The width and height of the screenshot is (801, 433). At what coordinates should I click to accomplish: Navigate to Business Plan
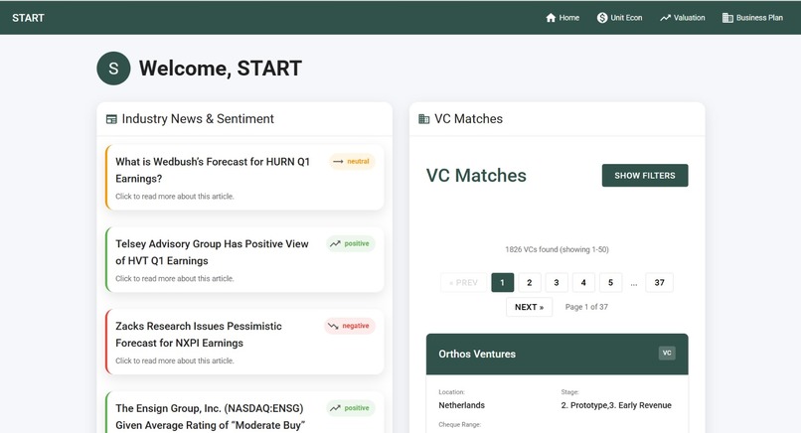point(752,18)
